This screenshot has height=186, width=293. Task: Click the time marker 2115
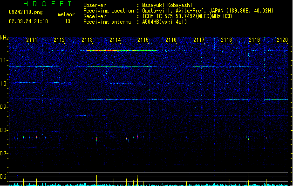[143, 40]
